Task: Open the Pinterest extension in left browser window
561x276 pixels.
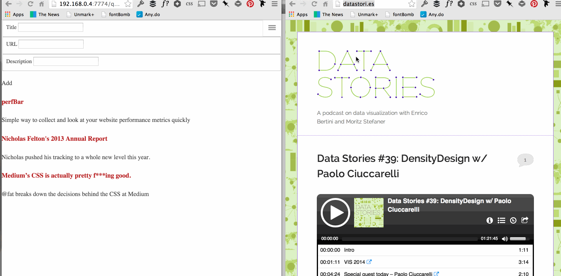Action: 250,4
